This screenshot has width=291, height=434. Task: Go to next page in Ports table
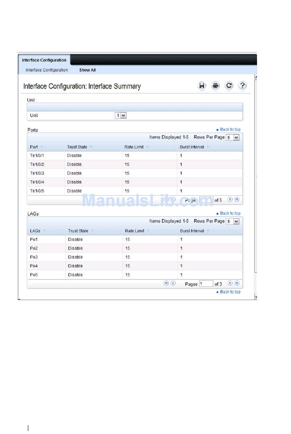[x=230, y=199]
